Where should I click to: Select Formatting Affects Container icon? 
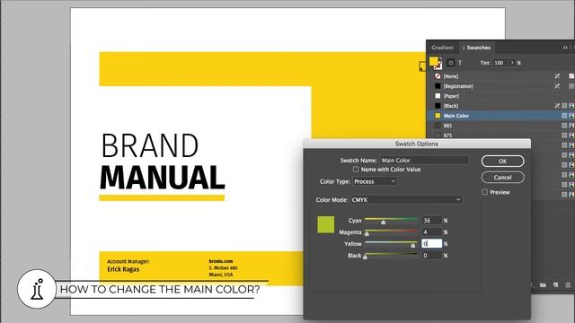[451, 63]
